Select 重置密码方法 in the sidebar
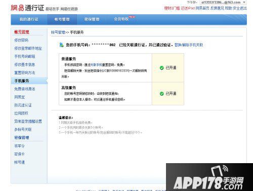Image resolution: width=253 pixels, height=191 pixels. tap(25, 72)
